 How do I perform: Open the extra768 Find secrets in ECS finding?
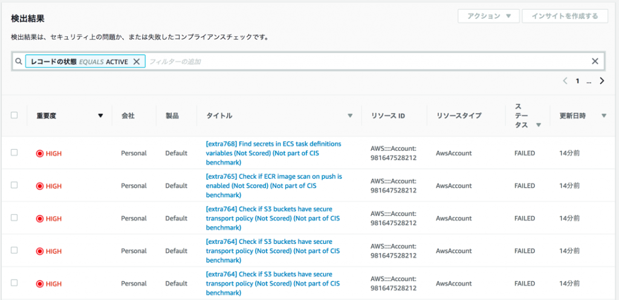pyautogui.click(x=273, y=153)
